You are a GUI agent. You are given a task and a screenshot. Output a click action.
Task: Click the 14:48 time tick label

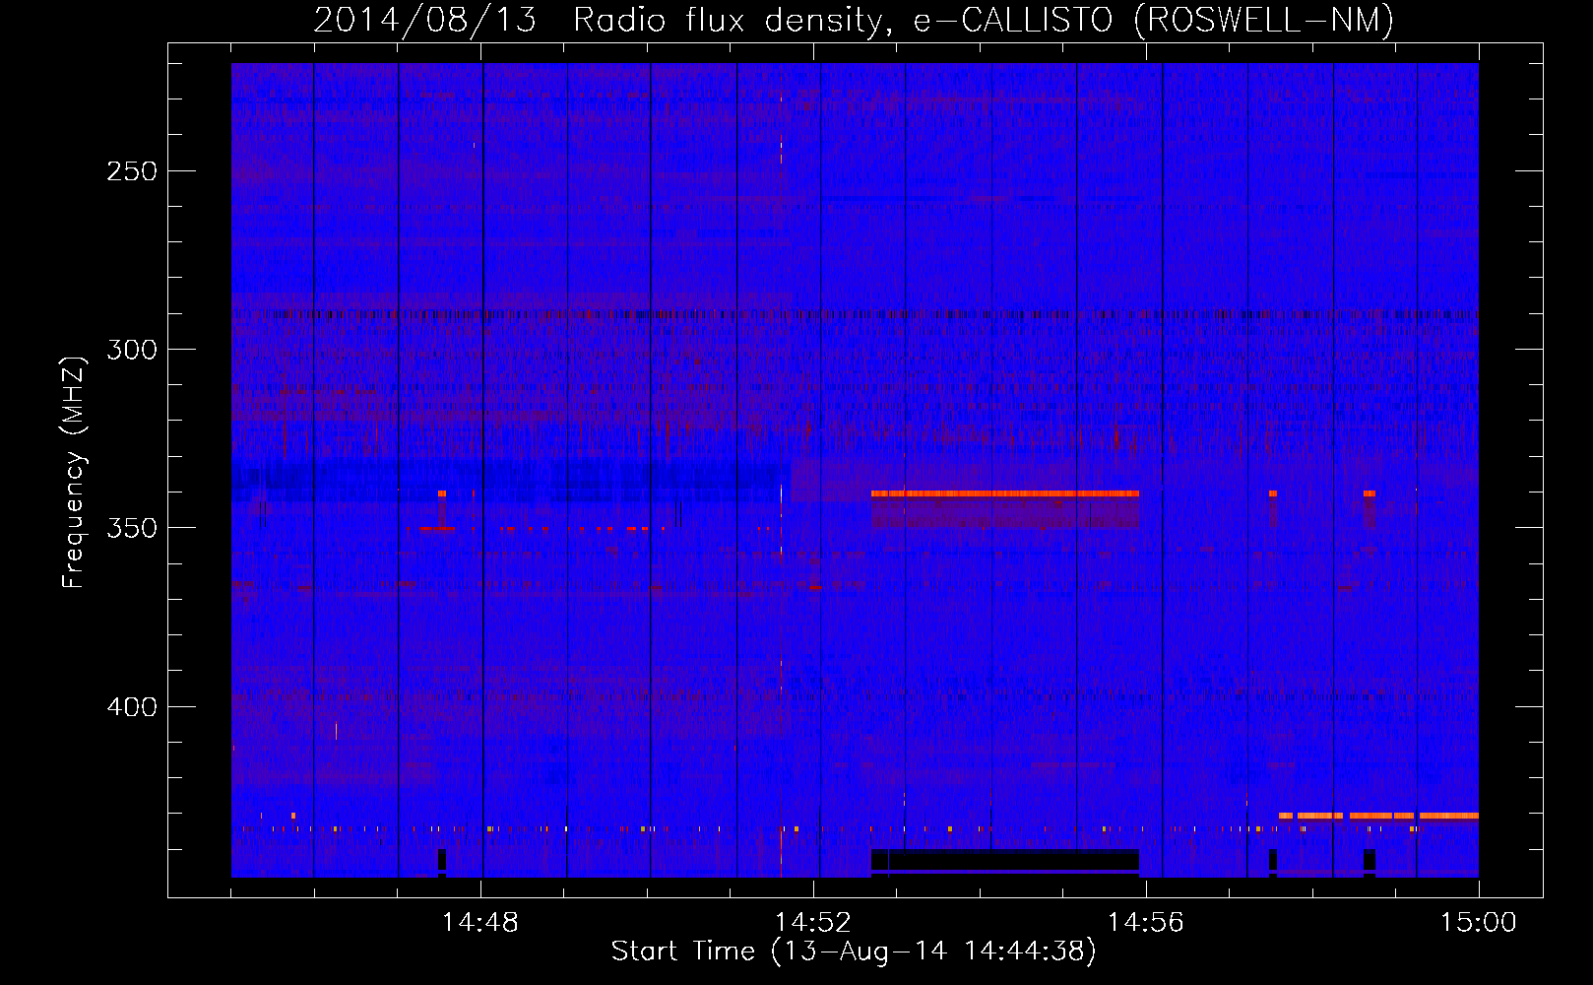480,922
